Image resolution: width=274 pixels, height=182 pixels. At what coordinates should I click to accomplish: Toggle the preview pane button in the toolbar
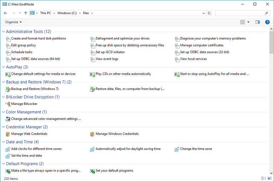[257, 22]
